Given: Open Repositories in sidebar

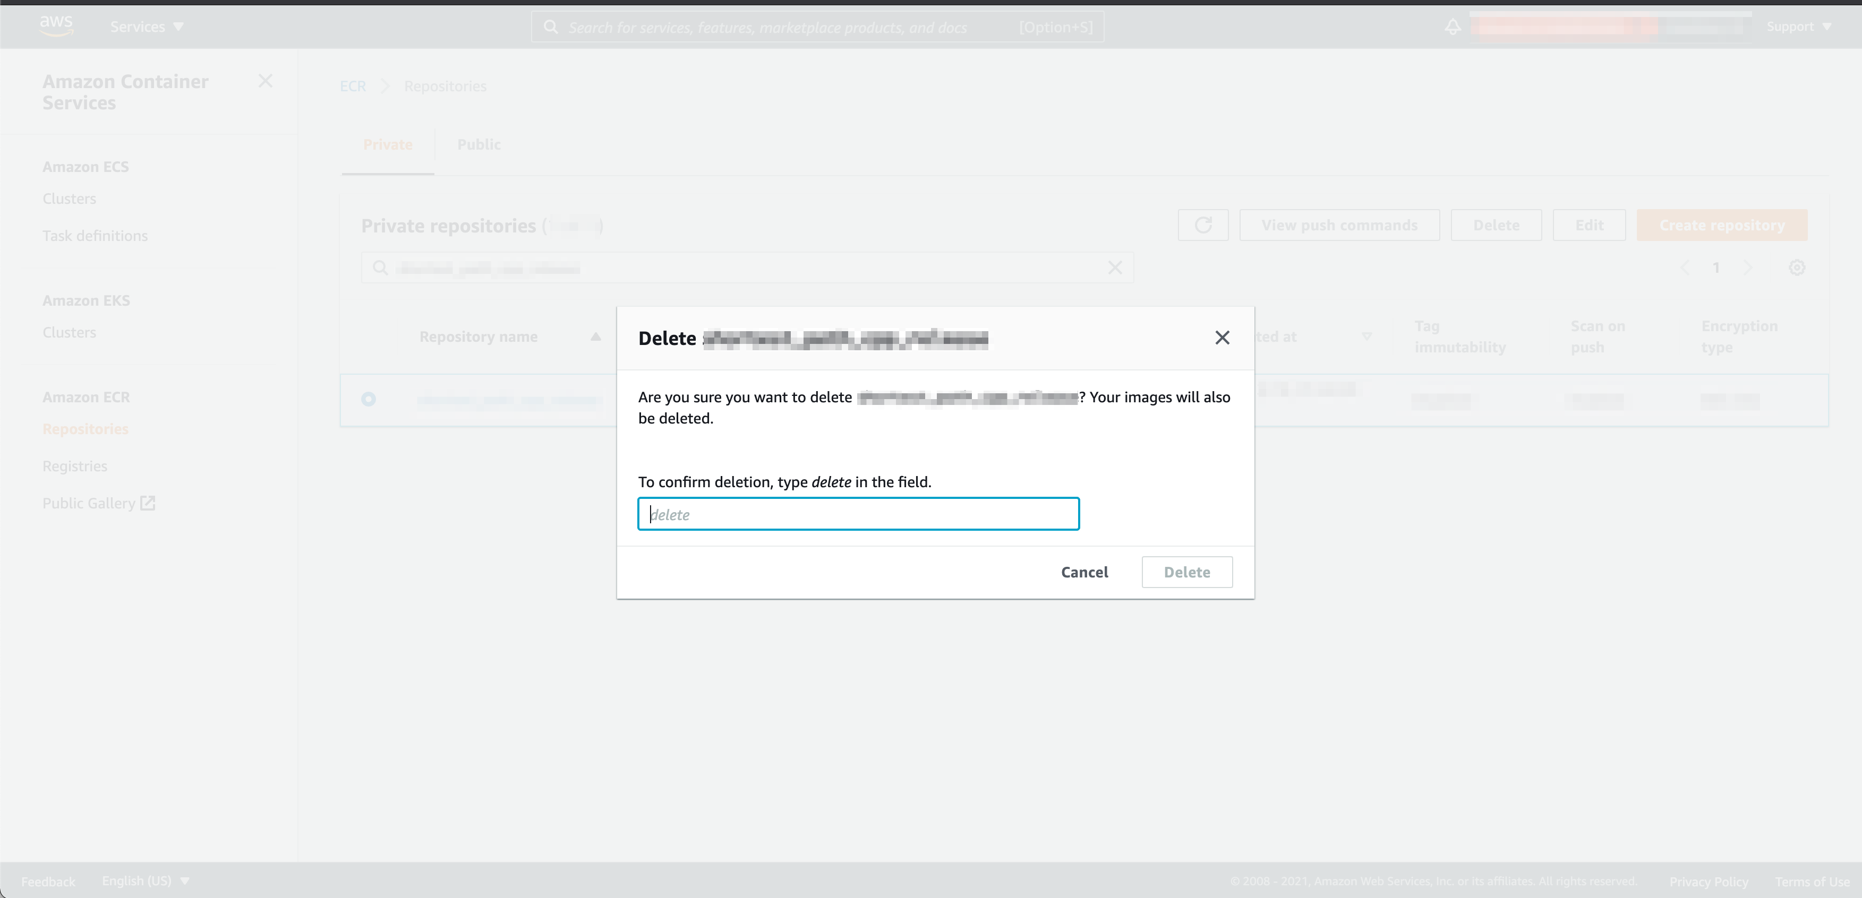Looking at the screenshot, I should point(86,429).
